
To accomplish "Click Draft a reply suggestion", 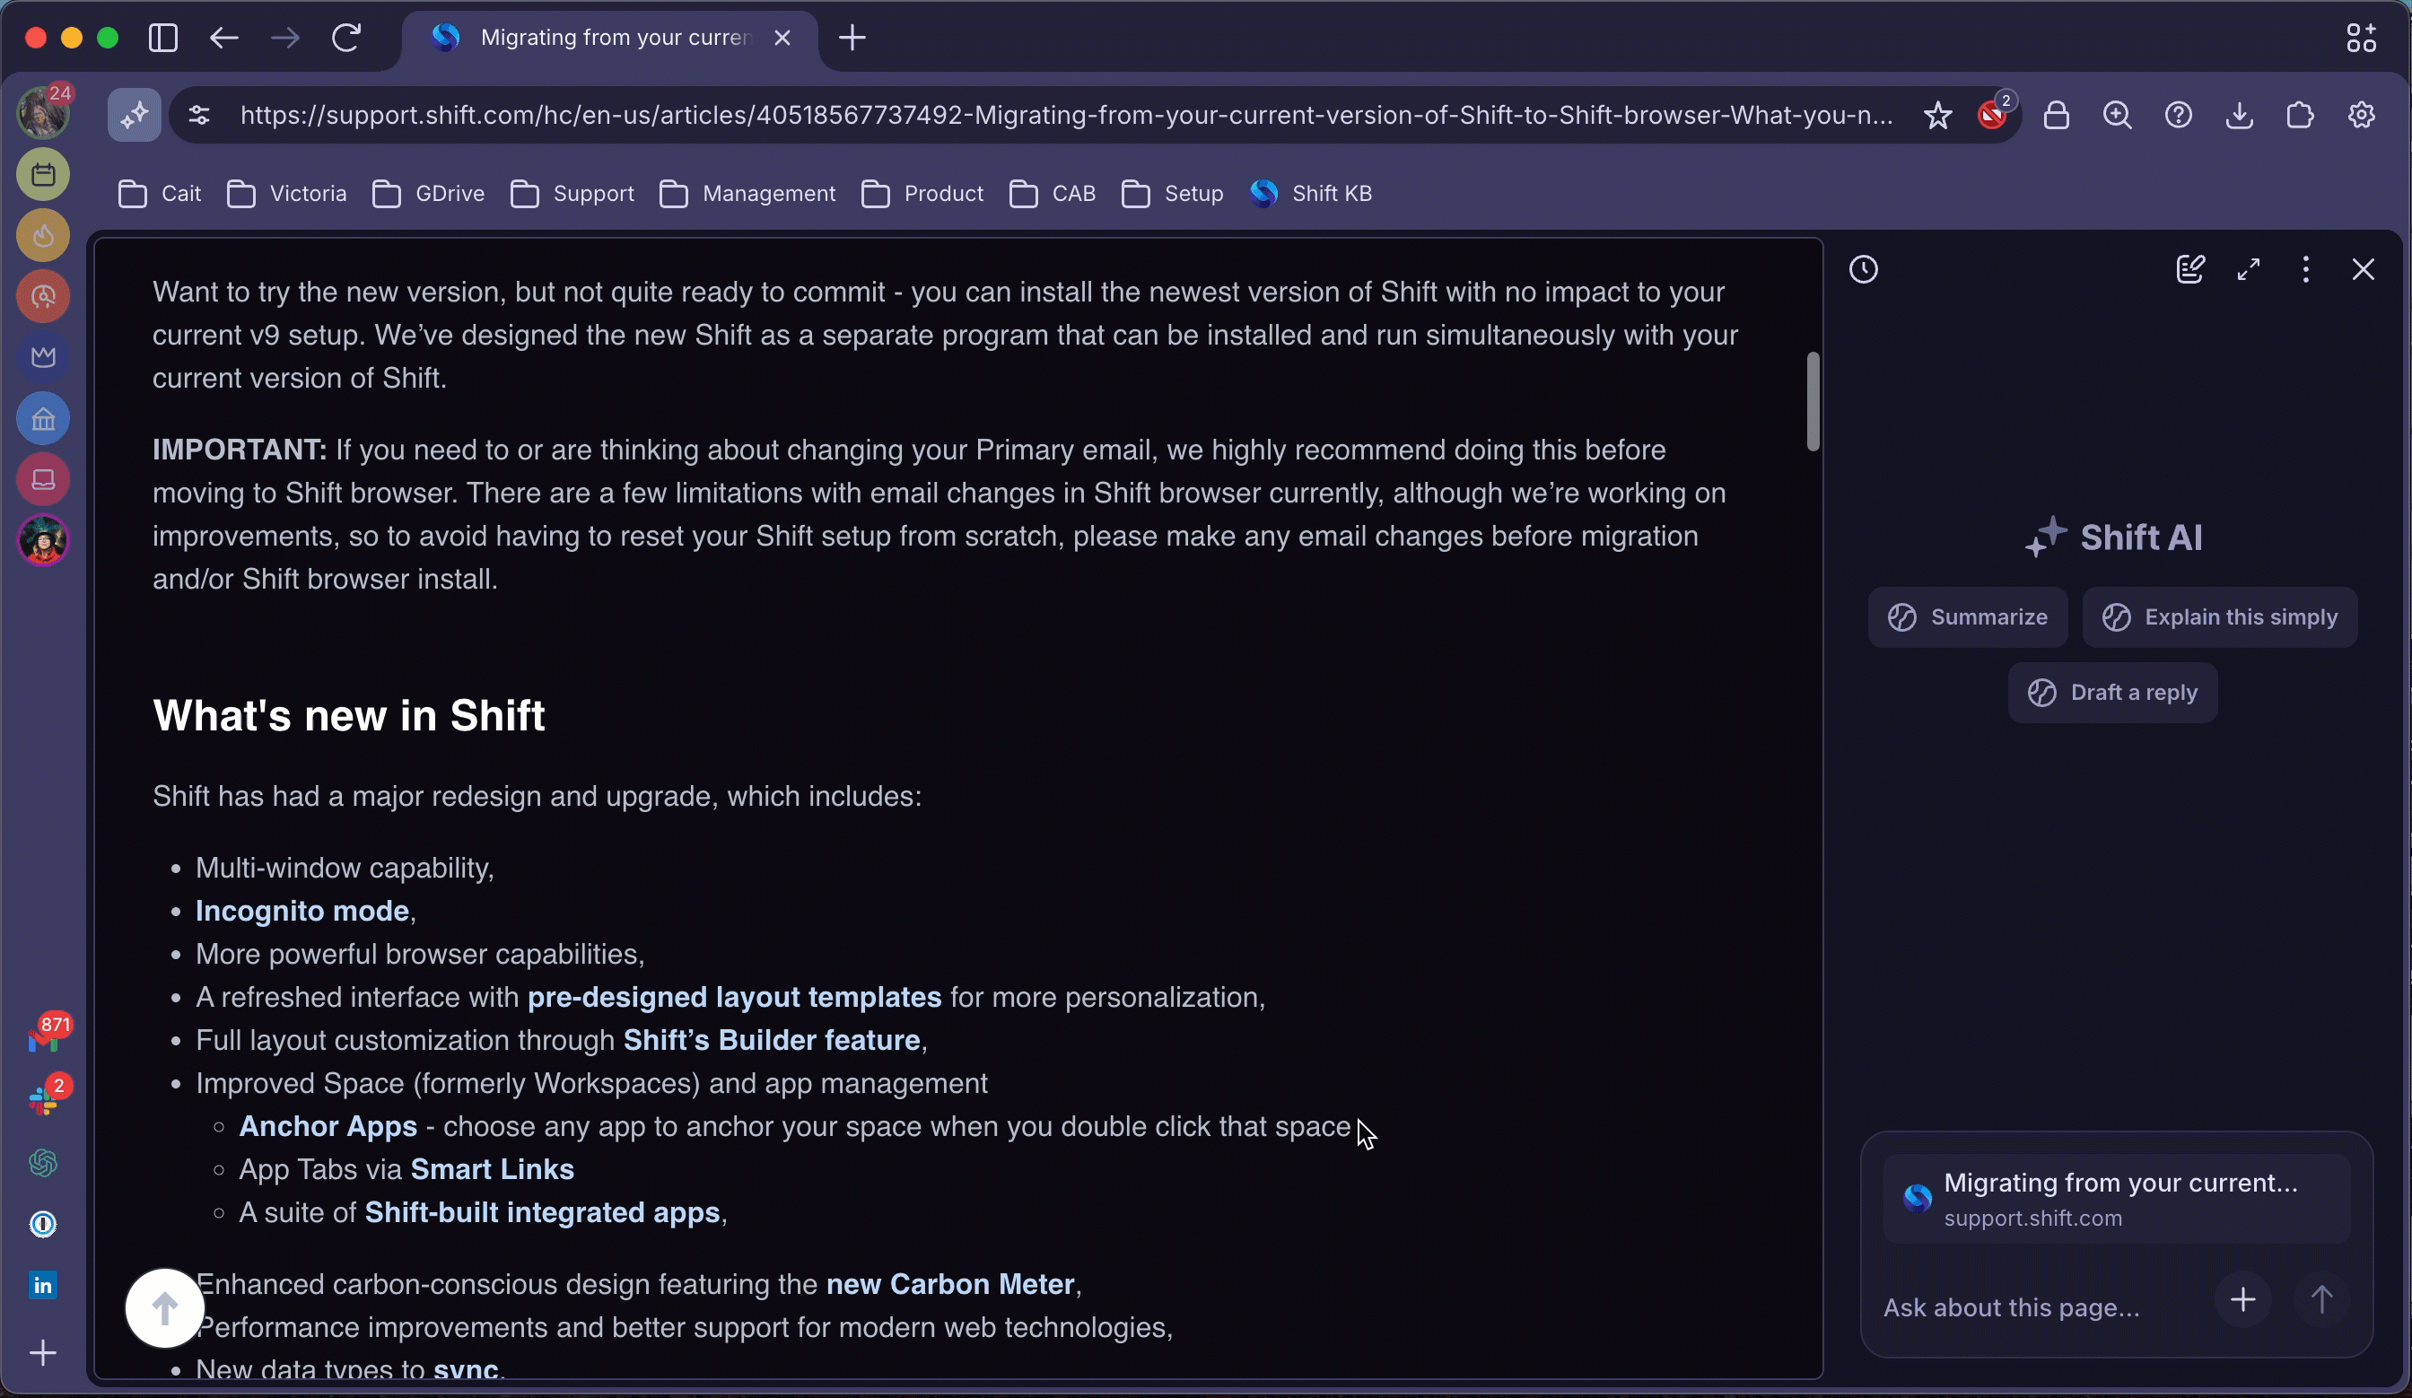I will 2112,693.
